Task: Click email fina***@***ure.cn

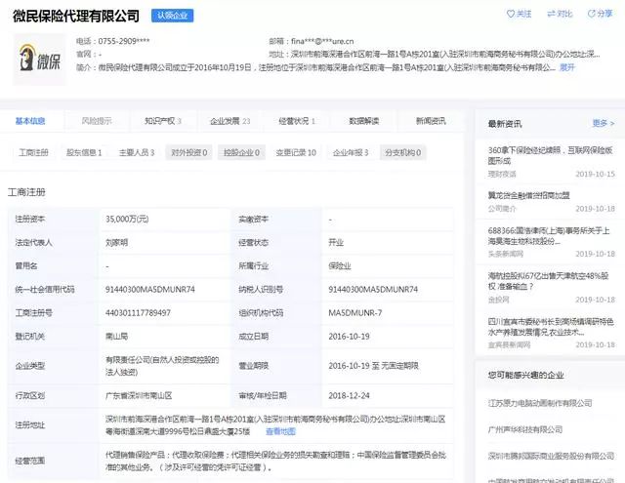Action: tap(322, 41)
